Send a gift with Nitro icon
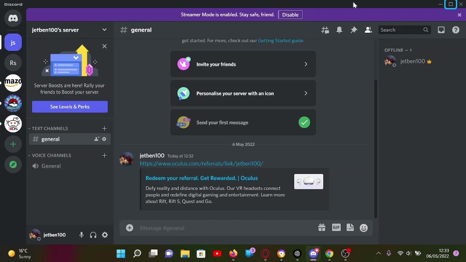This screenshot has height=262, width=466. pos(321,228)
